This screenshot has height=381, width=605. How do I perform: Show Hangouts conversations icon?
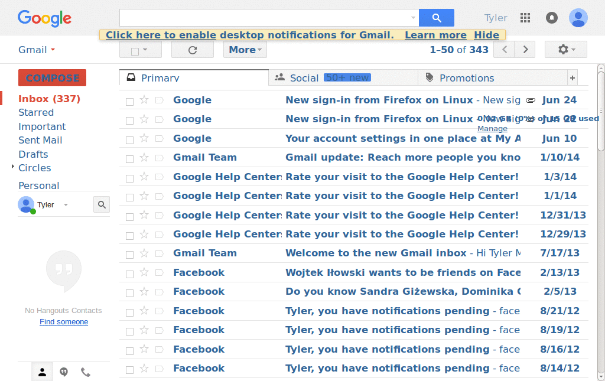pos(64,372)
